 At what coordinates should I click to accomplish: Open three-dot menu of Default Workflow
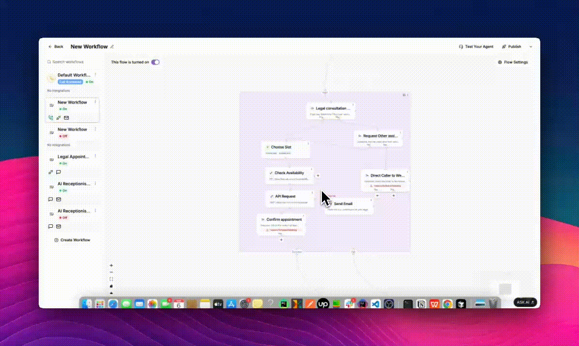(95, 75)
